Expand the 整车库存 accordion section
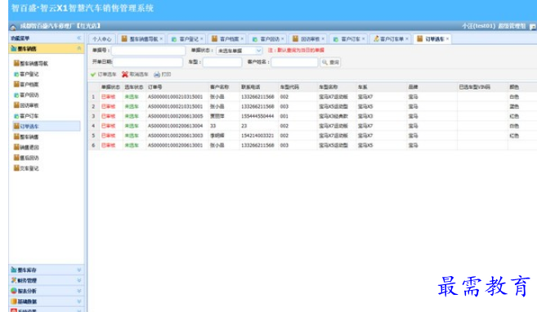537x312 pixels. [47, 270]
